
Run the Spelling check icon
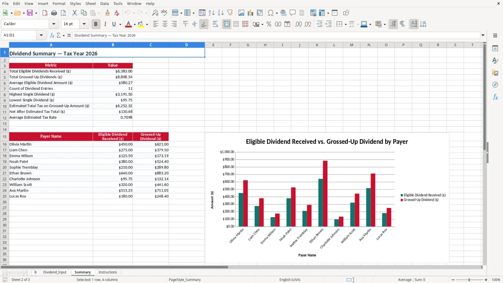coord(164,13)
